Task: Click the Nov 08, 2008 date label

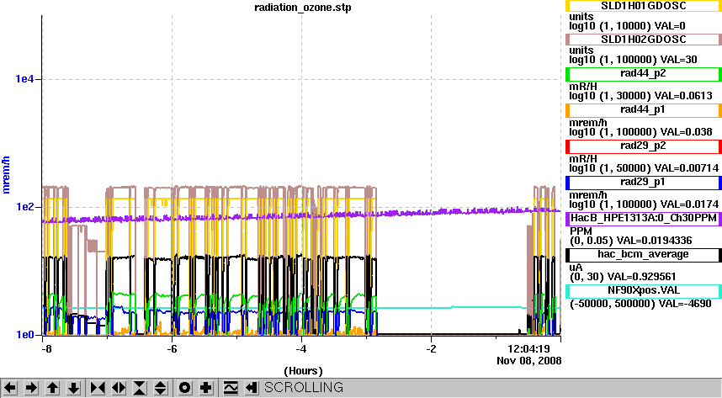Action: coord(529,361)
